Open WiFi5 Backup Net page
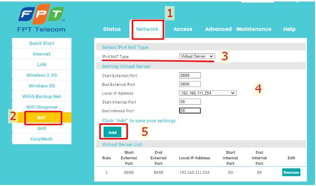Viewport: 316px width, 186px height. tap(42, 97)
